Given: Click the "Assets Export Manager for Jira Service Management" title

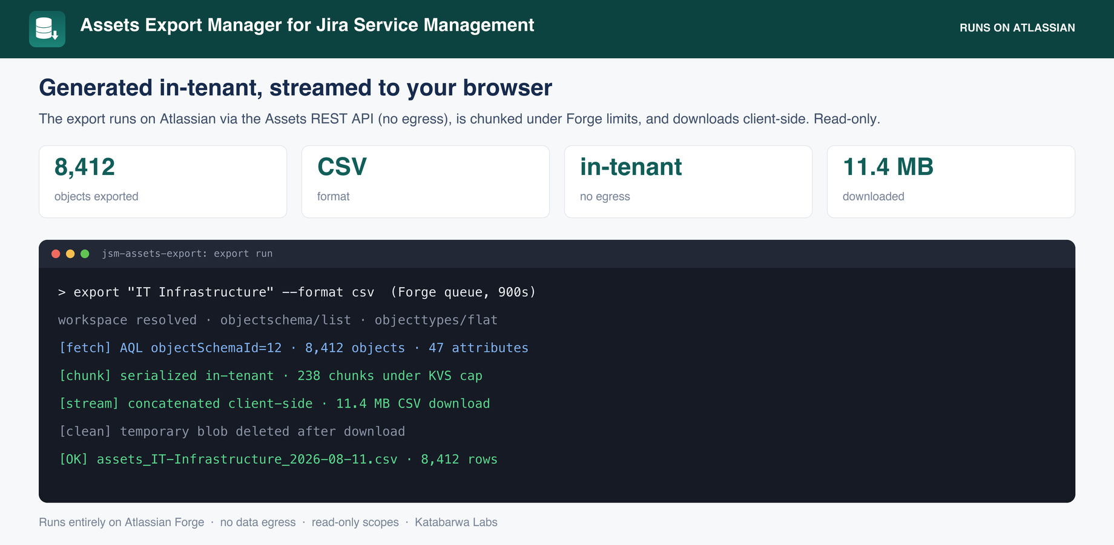Looking at the screenshot, I should (x=307, y=25).
